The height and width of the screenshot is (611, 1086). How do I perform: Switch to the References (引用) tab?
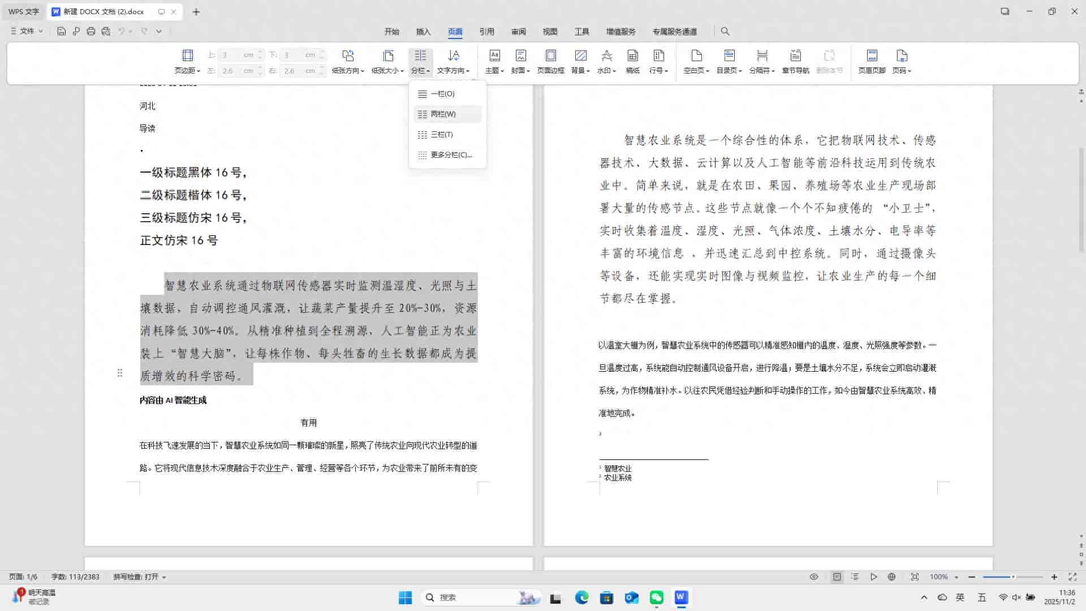[486, 32]
